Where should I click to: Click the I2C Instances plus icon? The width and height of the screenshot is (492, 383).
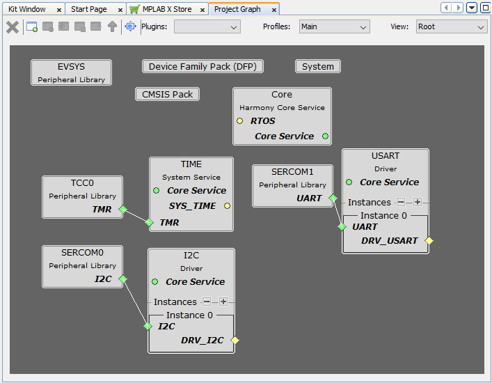223,302
